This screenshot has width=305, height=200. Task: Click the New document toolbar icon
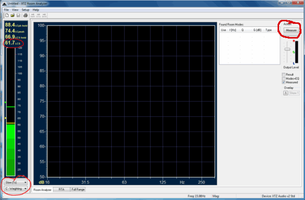click(7, 15)
